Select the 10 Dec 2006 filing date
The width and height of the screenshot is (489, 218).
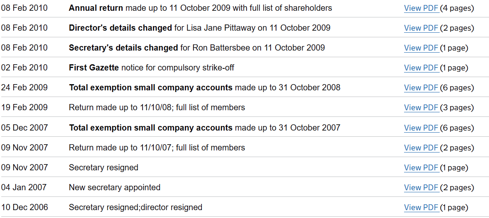coord(24,207)
